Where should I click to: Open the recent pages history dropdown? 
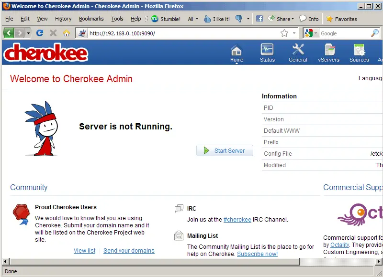29,33
